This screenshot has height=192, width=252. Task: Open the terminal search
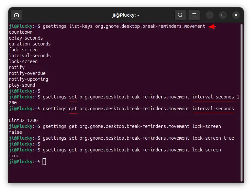[180, 15]
